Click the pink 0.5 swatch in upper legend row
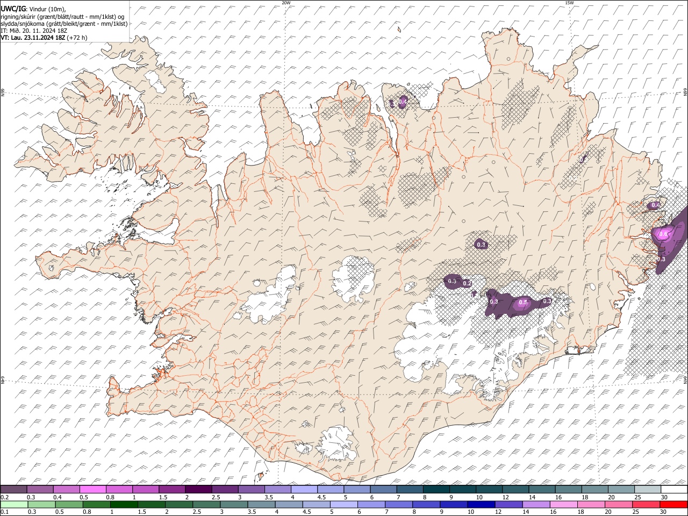 point(93,490)
